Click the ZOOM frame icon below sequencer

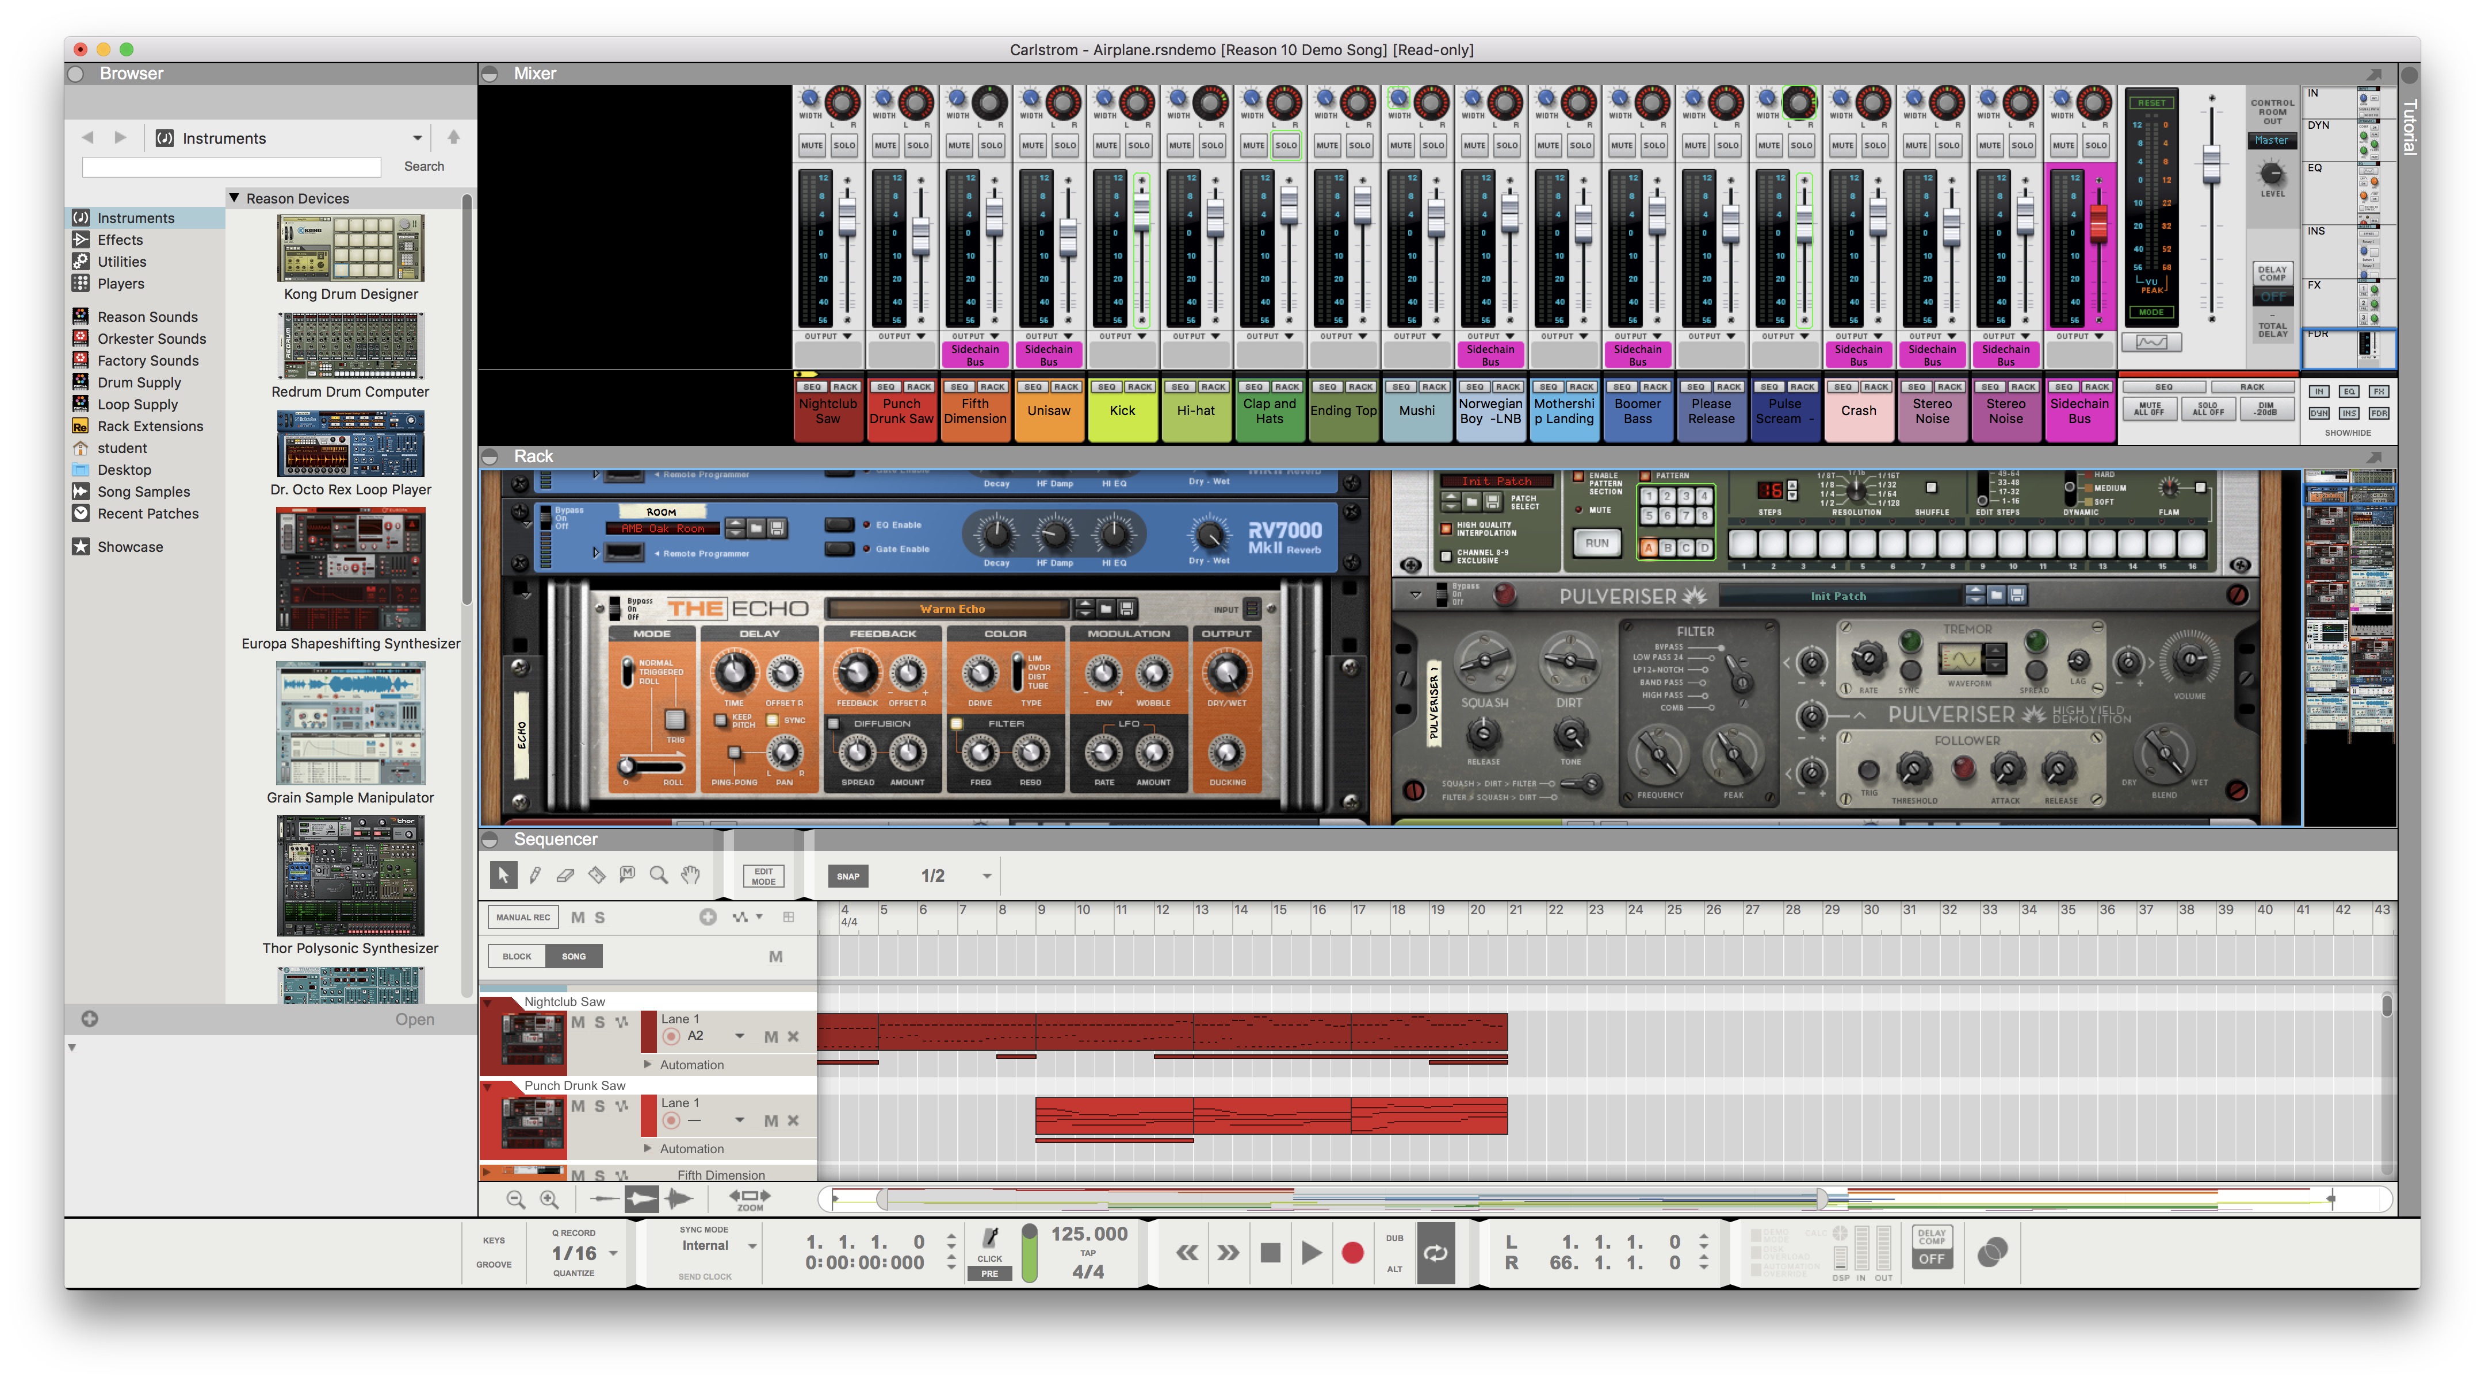tap(750, 1199)
